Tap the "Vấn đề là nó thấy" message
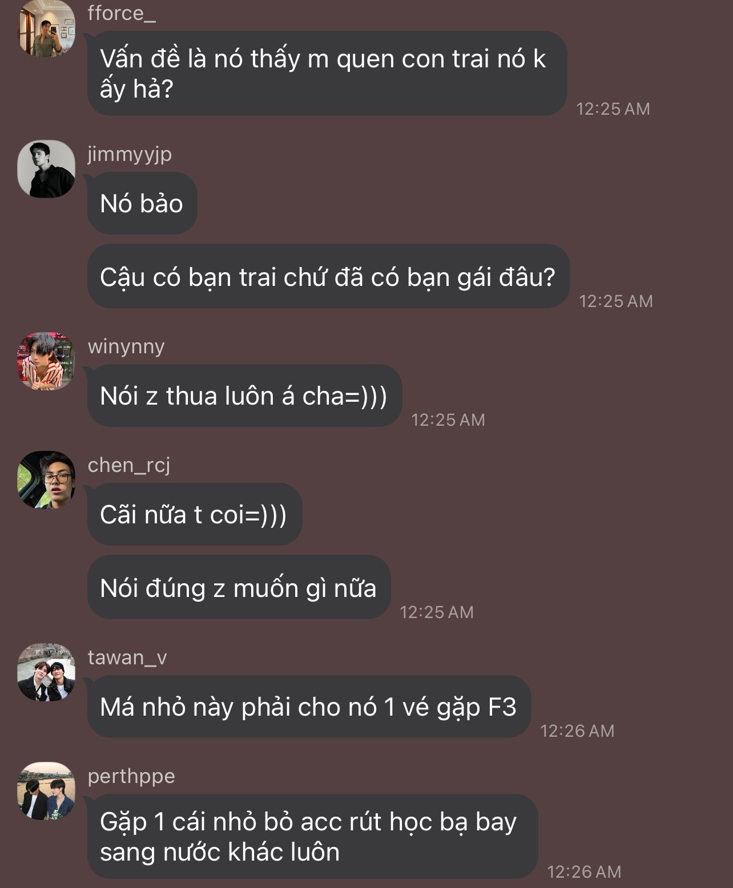 click(x=327, y=74)
